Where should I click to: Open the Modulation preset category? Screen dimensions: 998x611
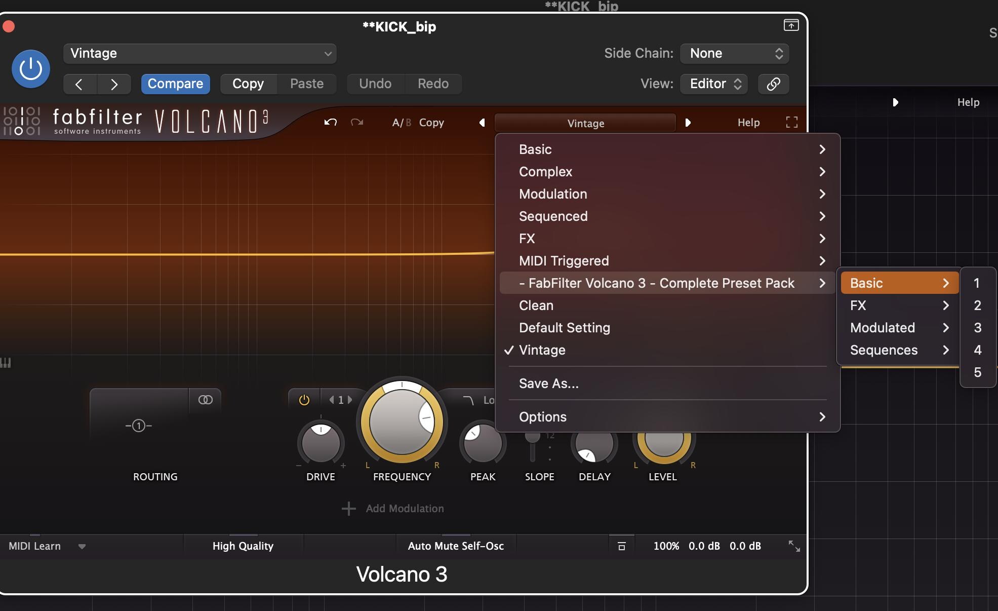(667, 194)
